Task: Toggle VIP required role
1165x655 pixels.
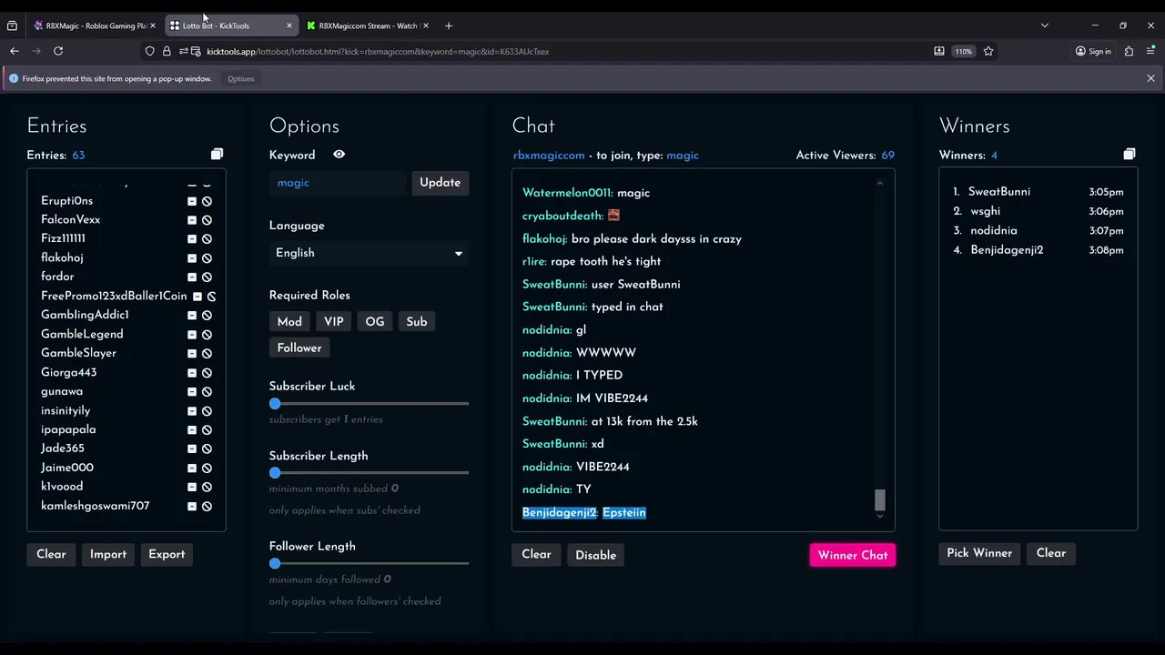Action: [x=334, y=322]
